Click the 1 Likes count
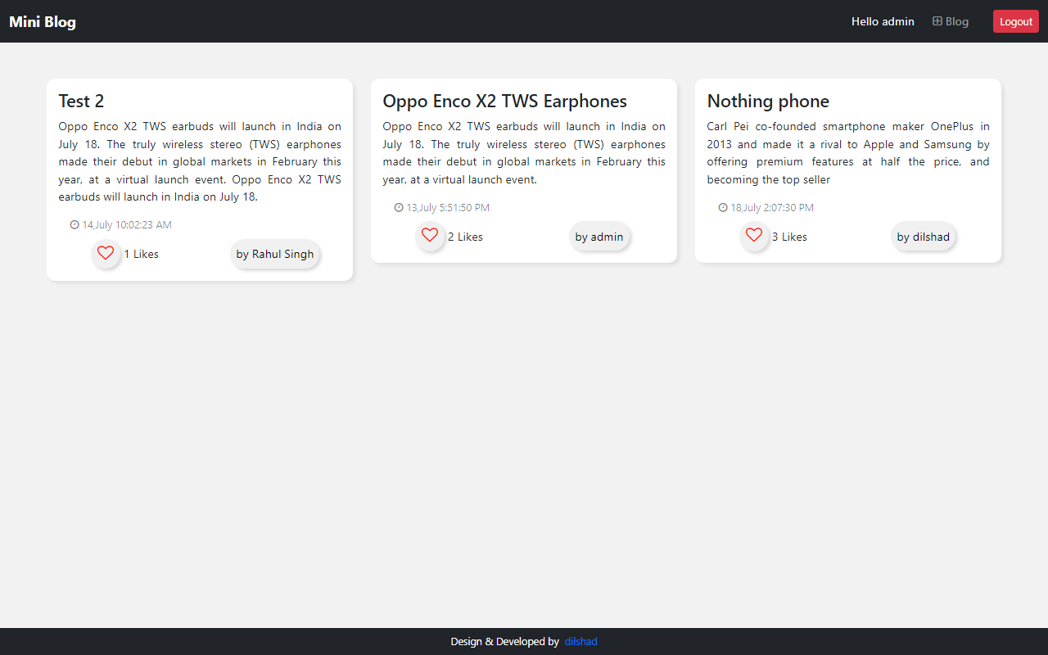Screen dimensions: 1048x655 click(x=142, y=254)
